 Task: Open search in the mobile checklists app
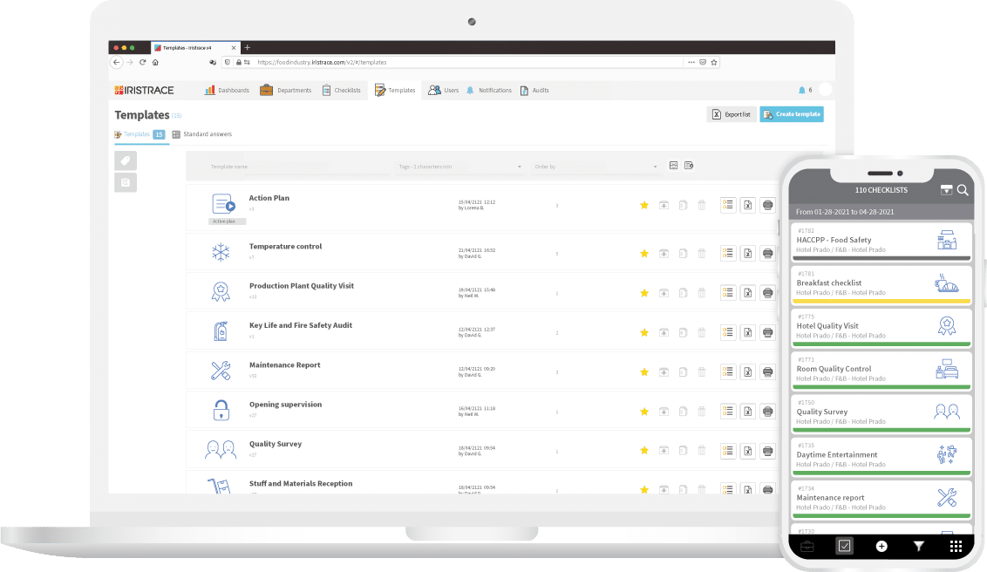tap(963, 190)
